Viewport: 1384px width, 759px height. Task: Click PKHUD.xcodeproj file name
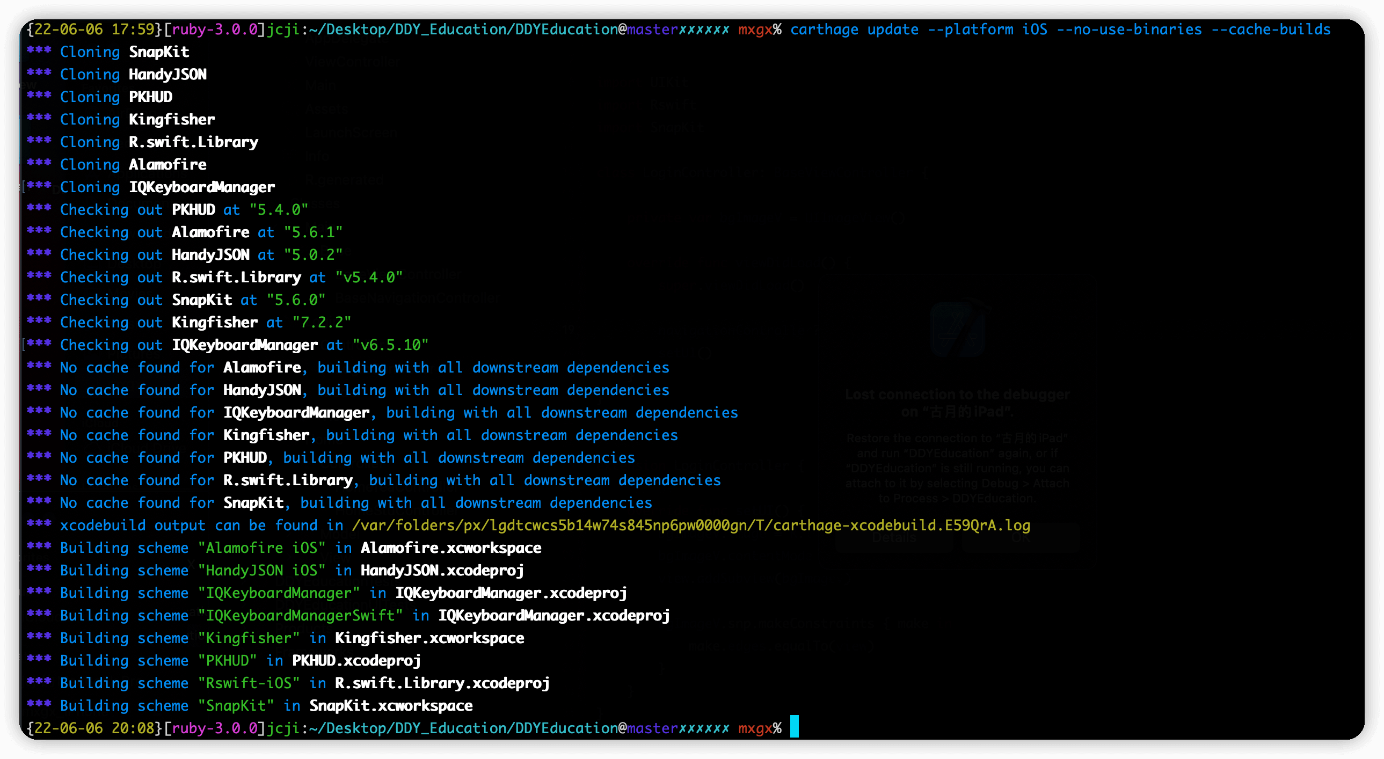tap(357, 661)
